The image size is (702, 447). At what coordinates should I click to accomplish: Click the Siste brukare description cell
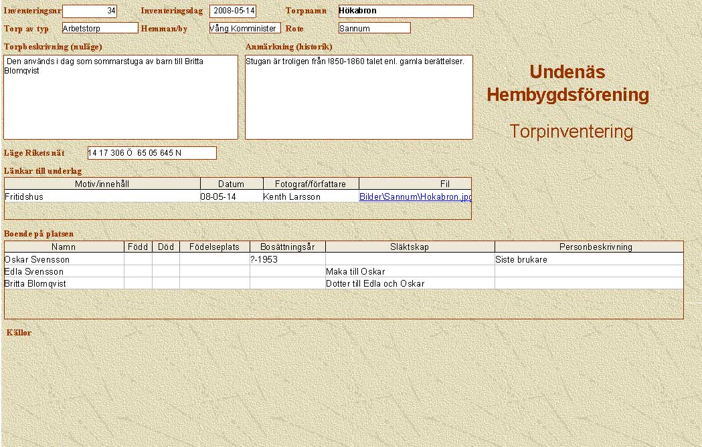pyautogui.click(x=589, y=259)
